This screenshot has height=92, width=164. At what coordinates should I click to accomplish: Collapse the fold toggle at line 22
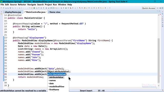(7, 38)
